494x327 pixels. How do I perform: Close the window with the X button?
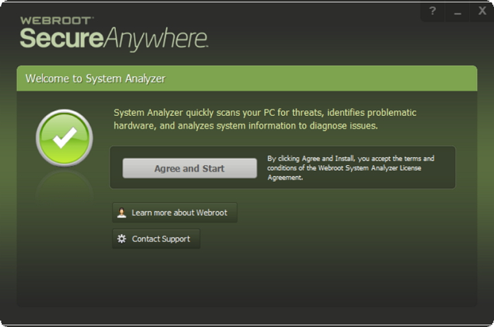click(482, 11)
